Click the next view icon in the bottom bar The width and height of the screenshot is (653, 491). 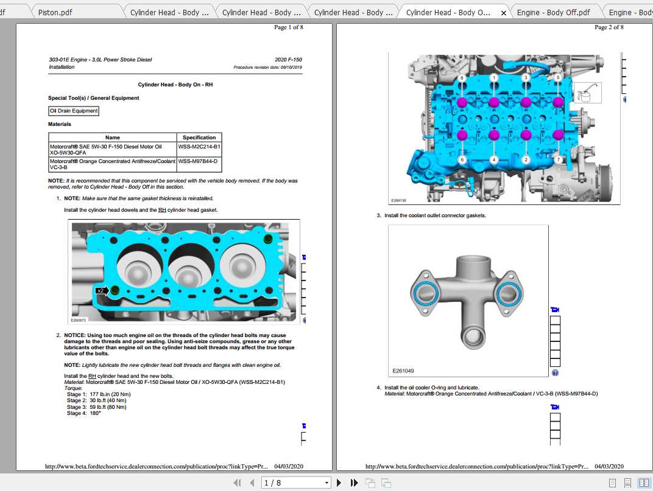tap(386, 482)
